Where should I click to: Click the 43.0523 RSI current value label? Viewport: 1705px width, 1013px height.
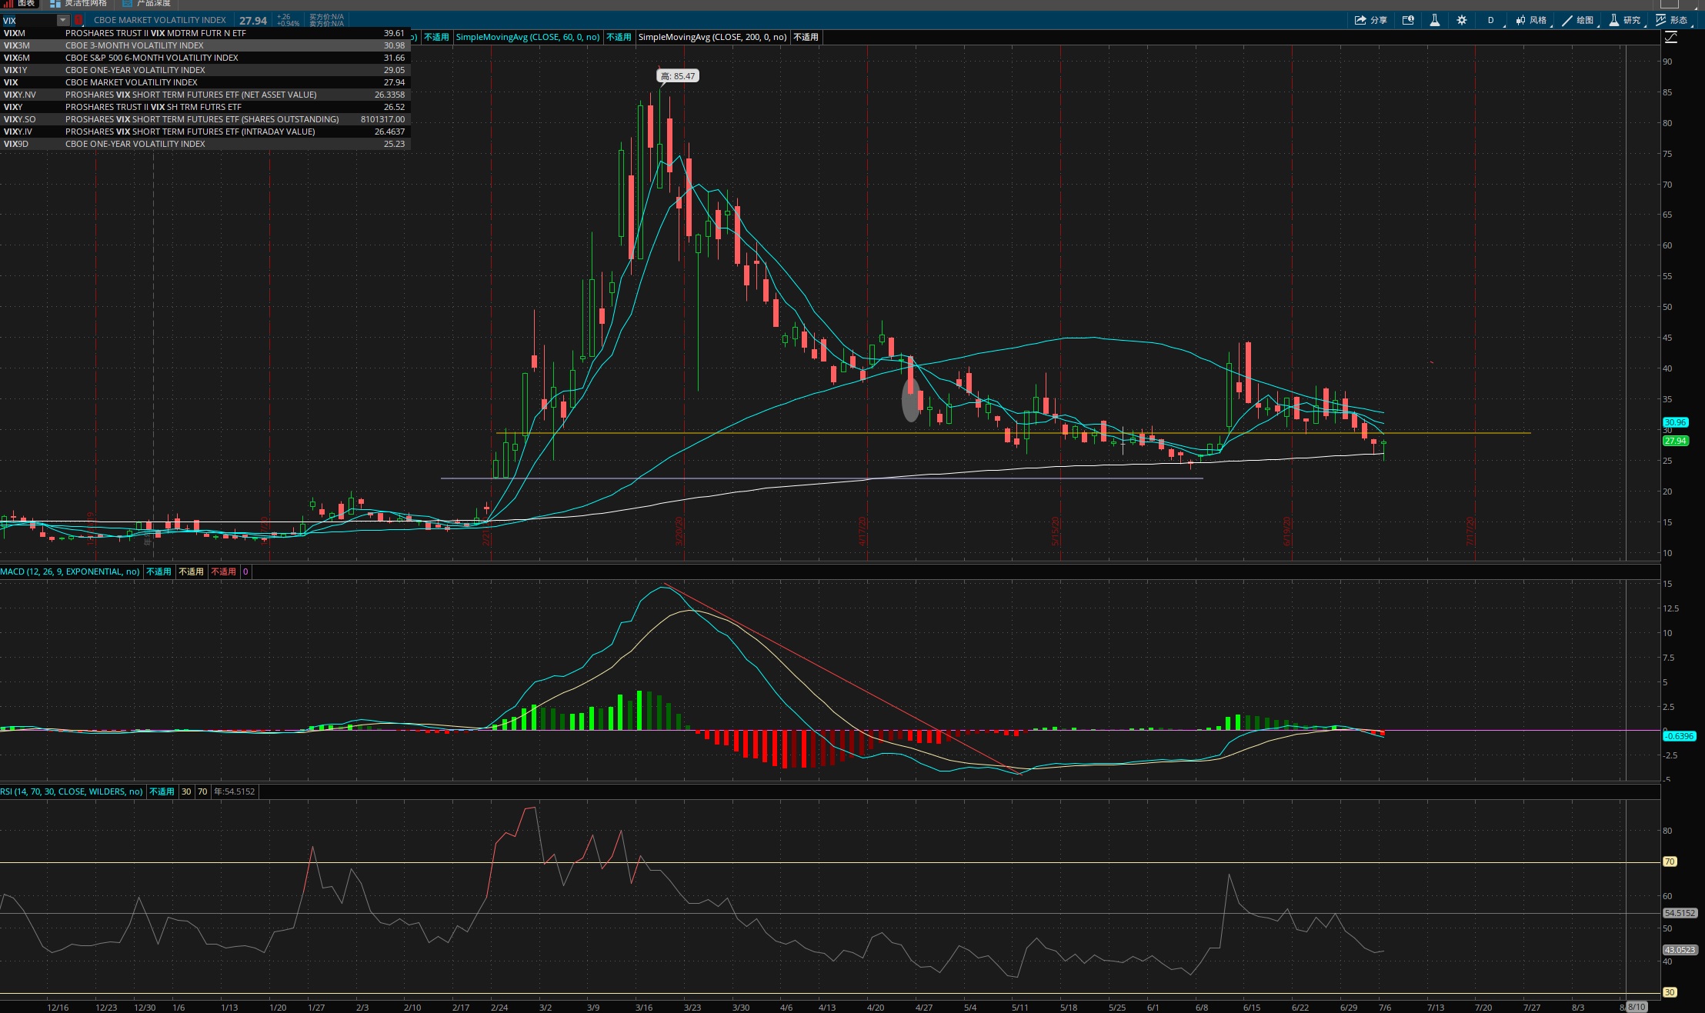1680,950
